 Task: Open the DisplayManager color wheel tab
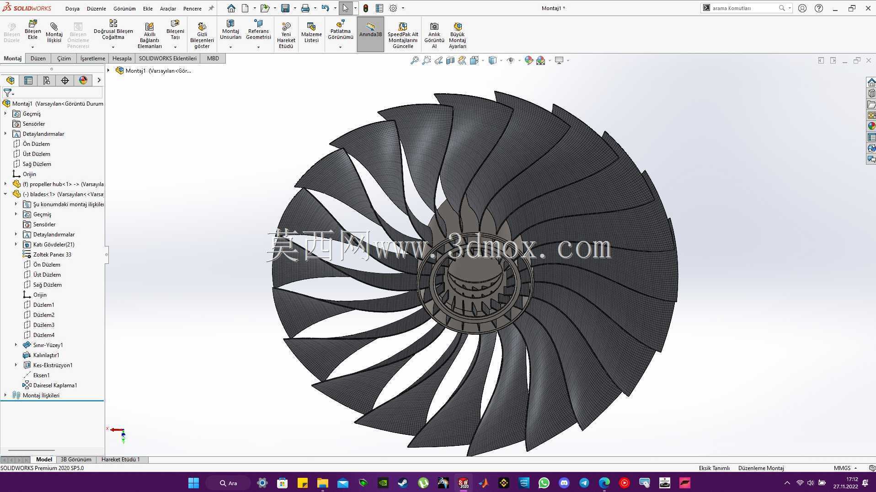pos(83,80)
